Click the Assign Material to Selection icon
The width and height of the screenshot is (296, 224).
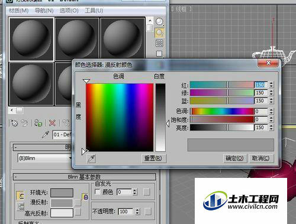point(38,123)
